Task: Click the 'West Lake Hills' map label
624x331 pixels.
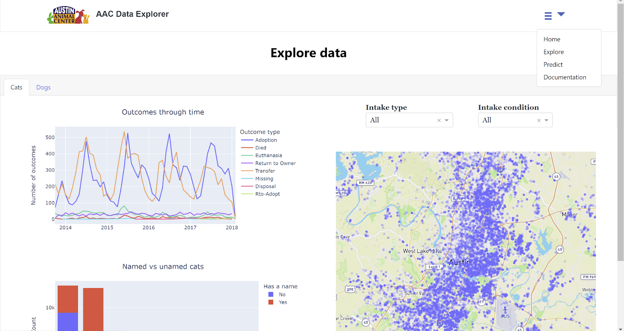Action: point(422,251)
